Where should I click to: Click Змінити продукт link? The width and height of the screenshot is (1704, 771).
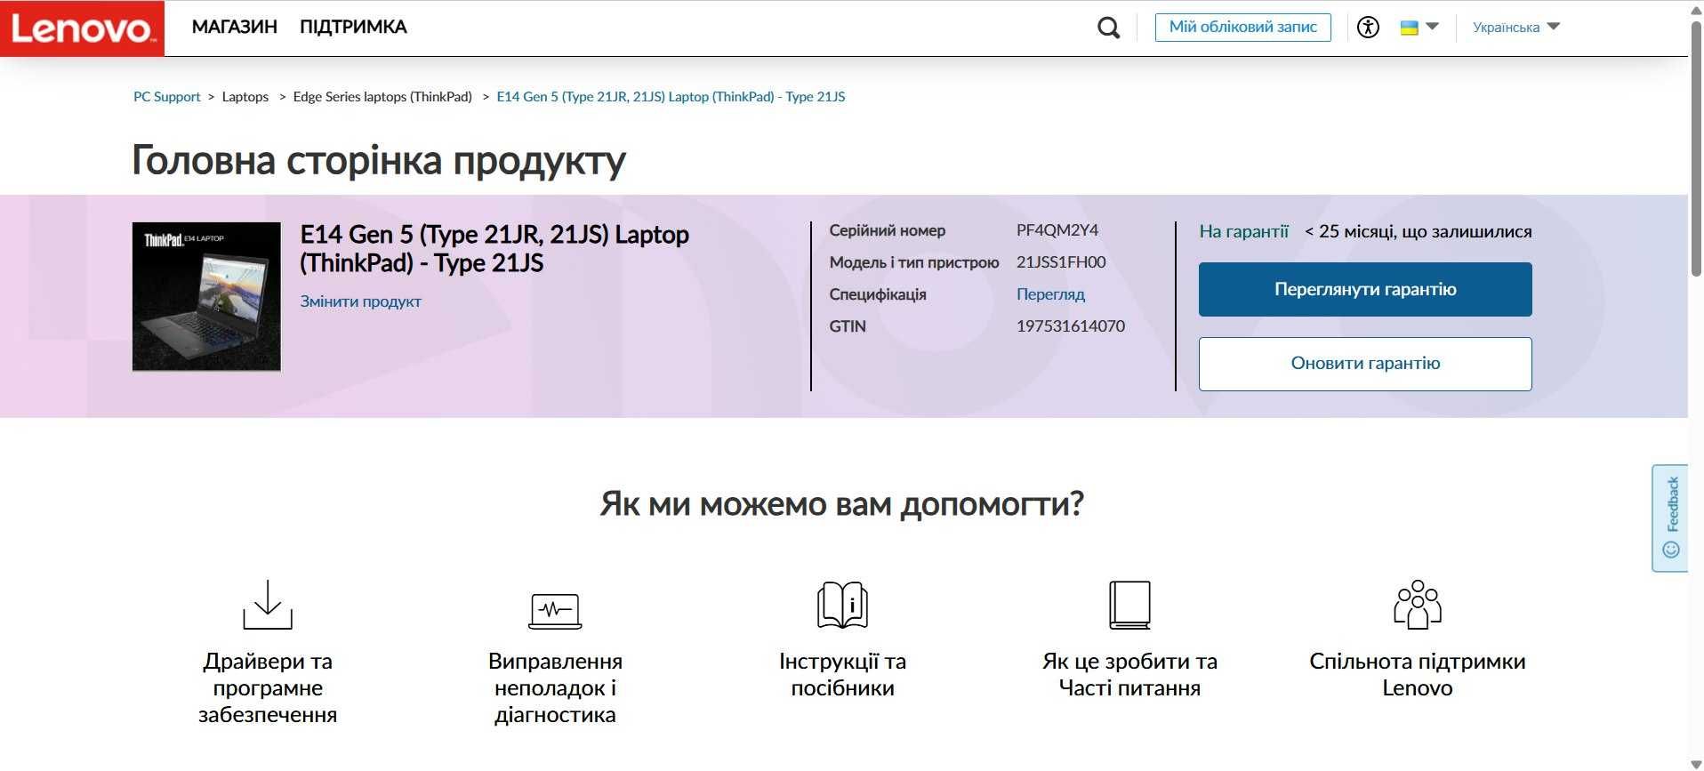[x=360, y=301]
